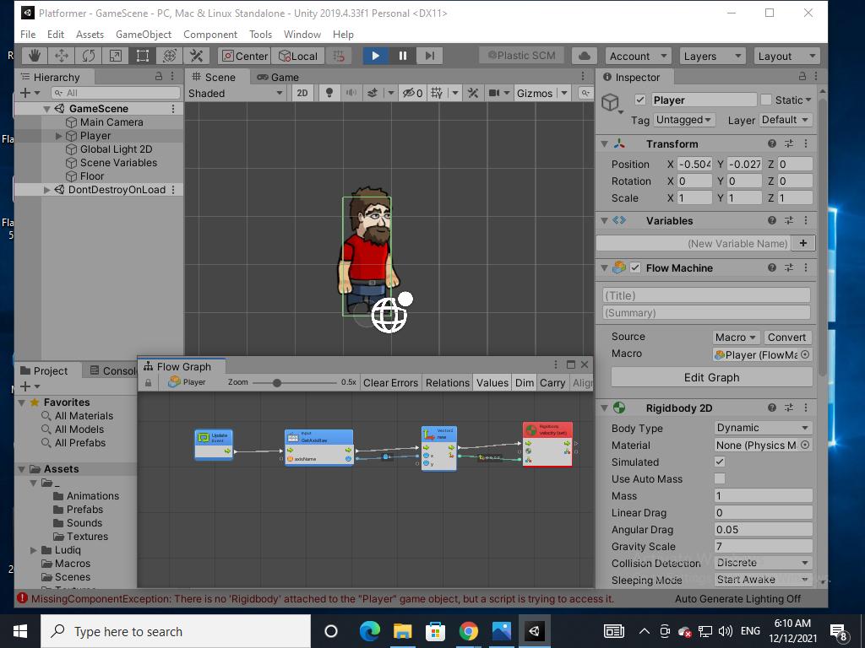
Task: Select the Update Event node in graph
Action: click(214, 445)
